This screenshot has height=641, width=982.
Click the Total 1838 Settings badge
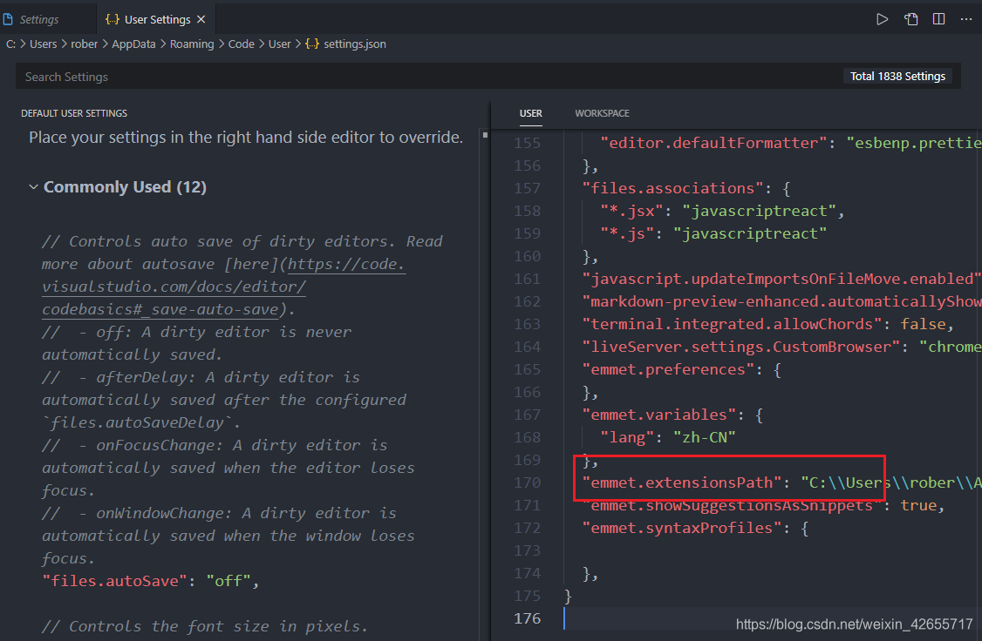click(x=898, y=76)
